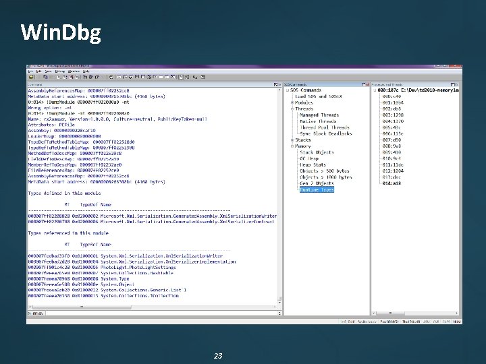Screen dimensions: 486x364
Task: Expand the Stacks tree node
Action: coord(292,140)
